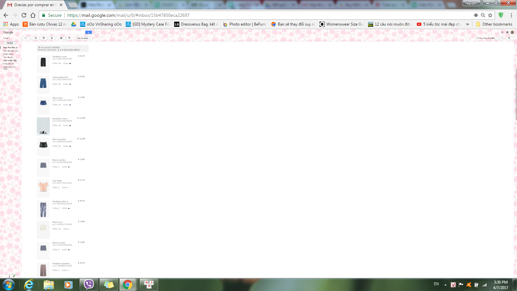Click the green shield extension icon

(x=501, y=15)
